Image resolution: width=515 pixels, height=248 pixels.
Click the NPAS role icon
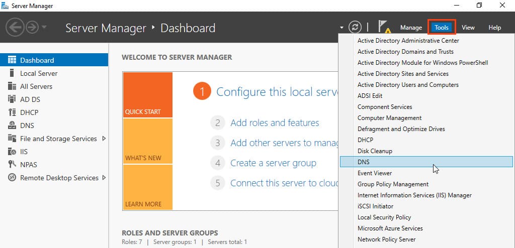coord(12,165)
